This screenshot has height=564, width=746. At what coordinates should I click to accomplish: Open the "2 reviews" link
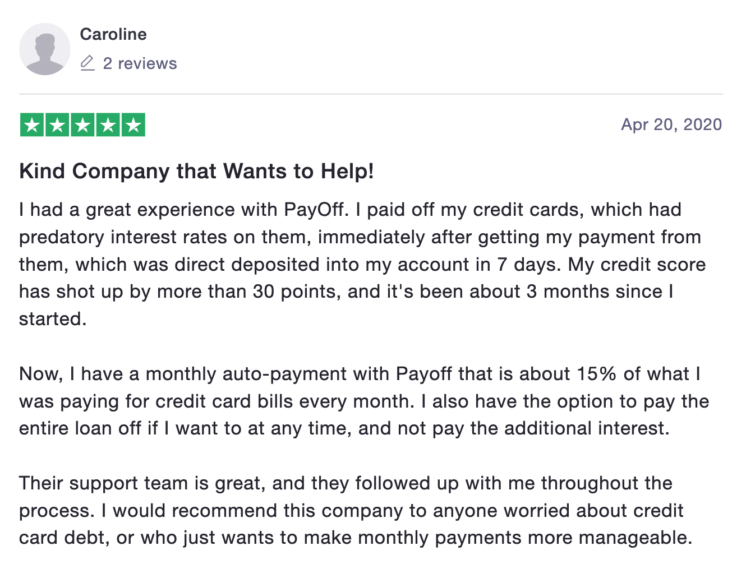140,63
